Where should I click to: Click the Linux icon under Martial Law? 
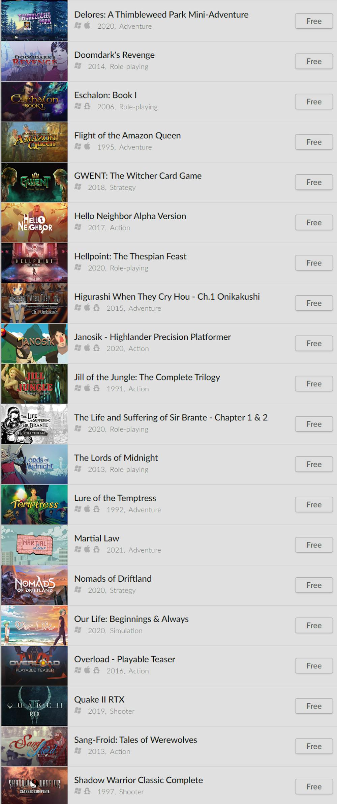[96, 549]
